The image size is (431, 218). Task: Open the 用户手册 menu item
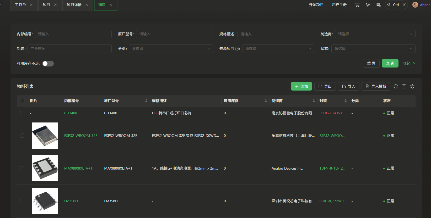pos(339,5)
